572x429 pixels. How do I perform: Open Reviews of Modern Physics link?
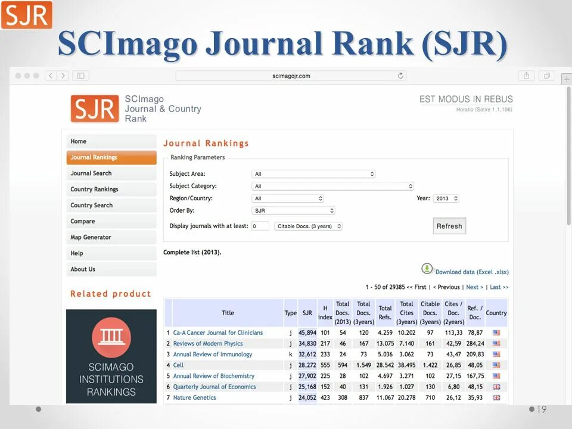click(207, 344)
